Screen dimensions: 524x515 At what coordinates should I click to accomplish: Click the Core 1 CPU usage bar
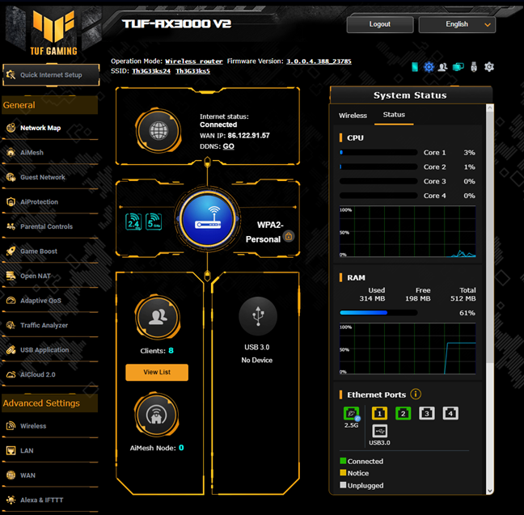click(378, 153)
